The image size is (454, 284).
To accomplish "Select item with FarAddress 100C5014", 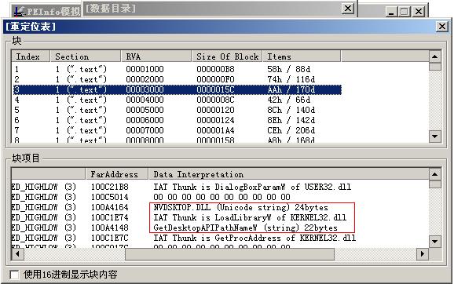I will point(110,197).
